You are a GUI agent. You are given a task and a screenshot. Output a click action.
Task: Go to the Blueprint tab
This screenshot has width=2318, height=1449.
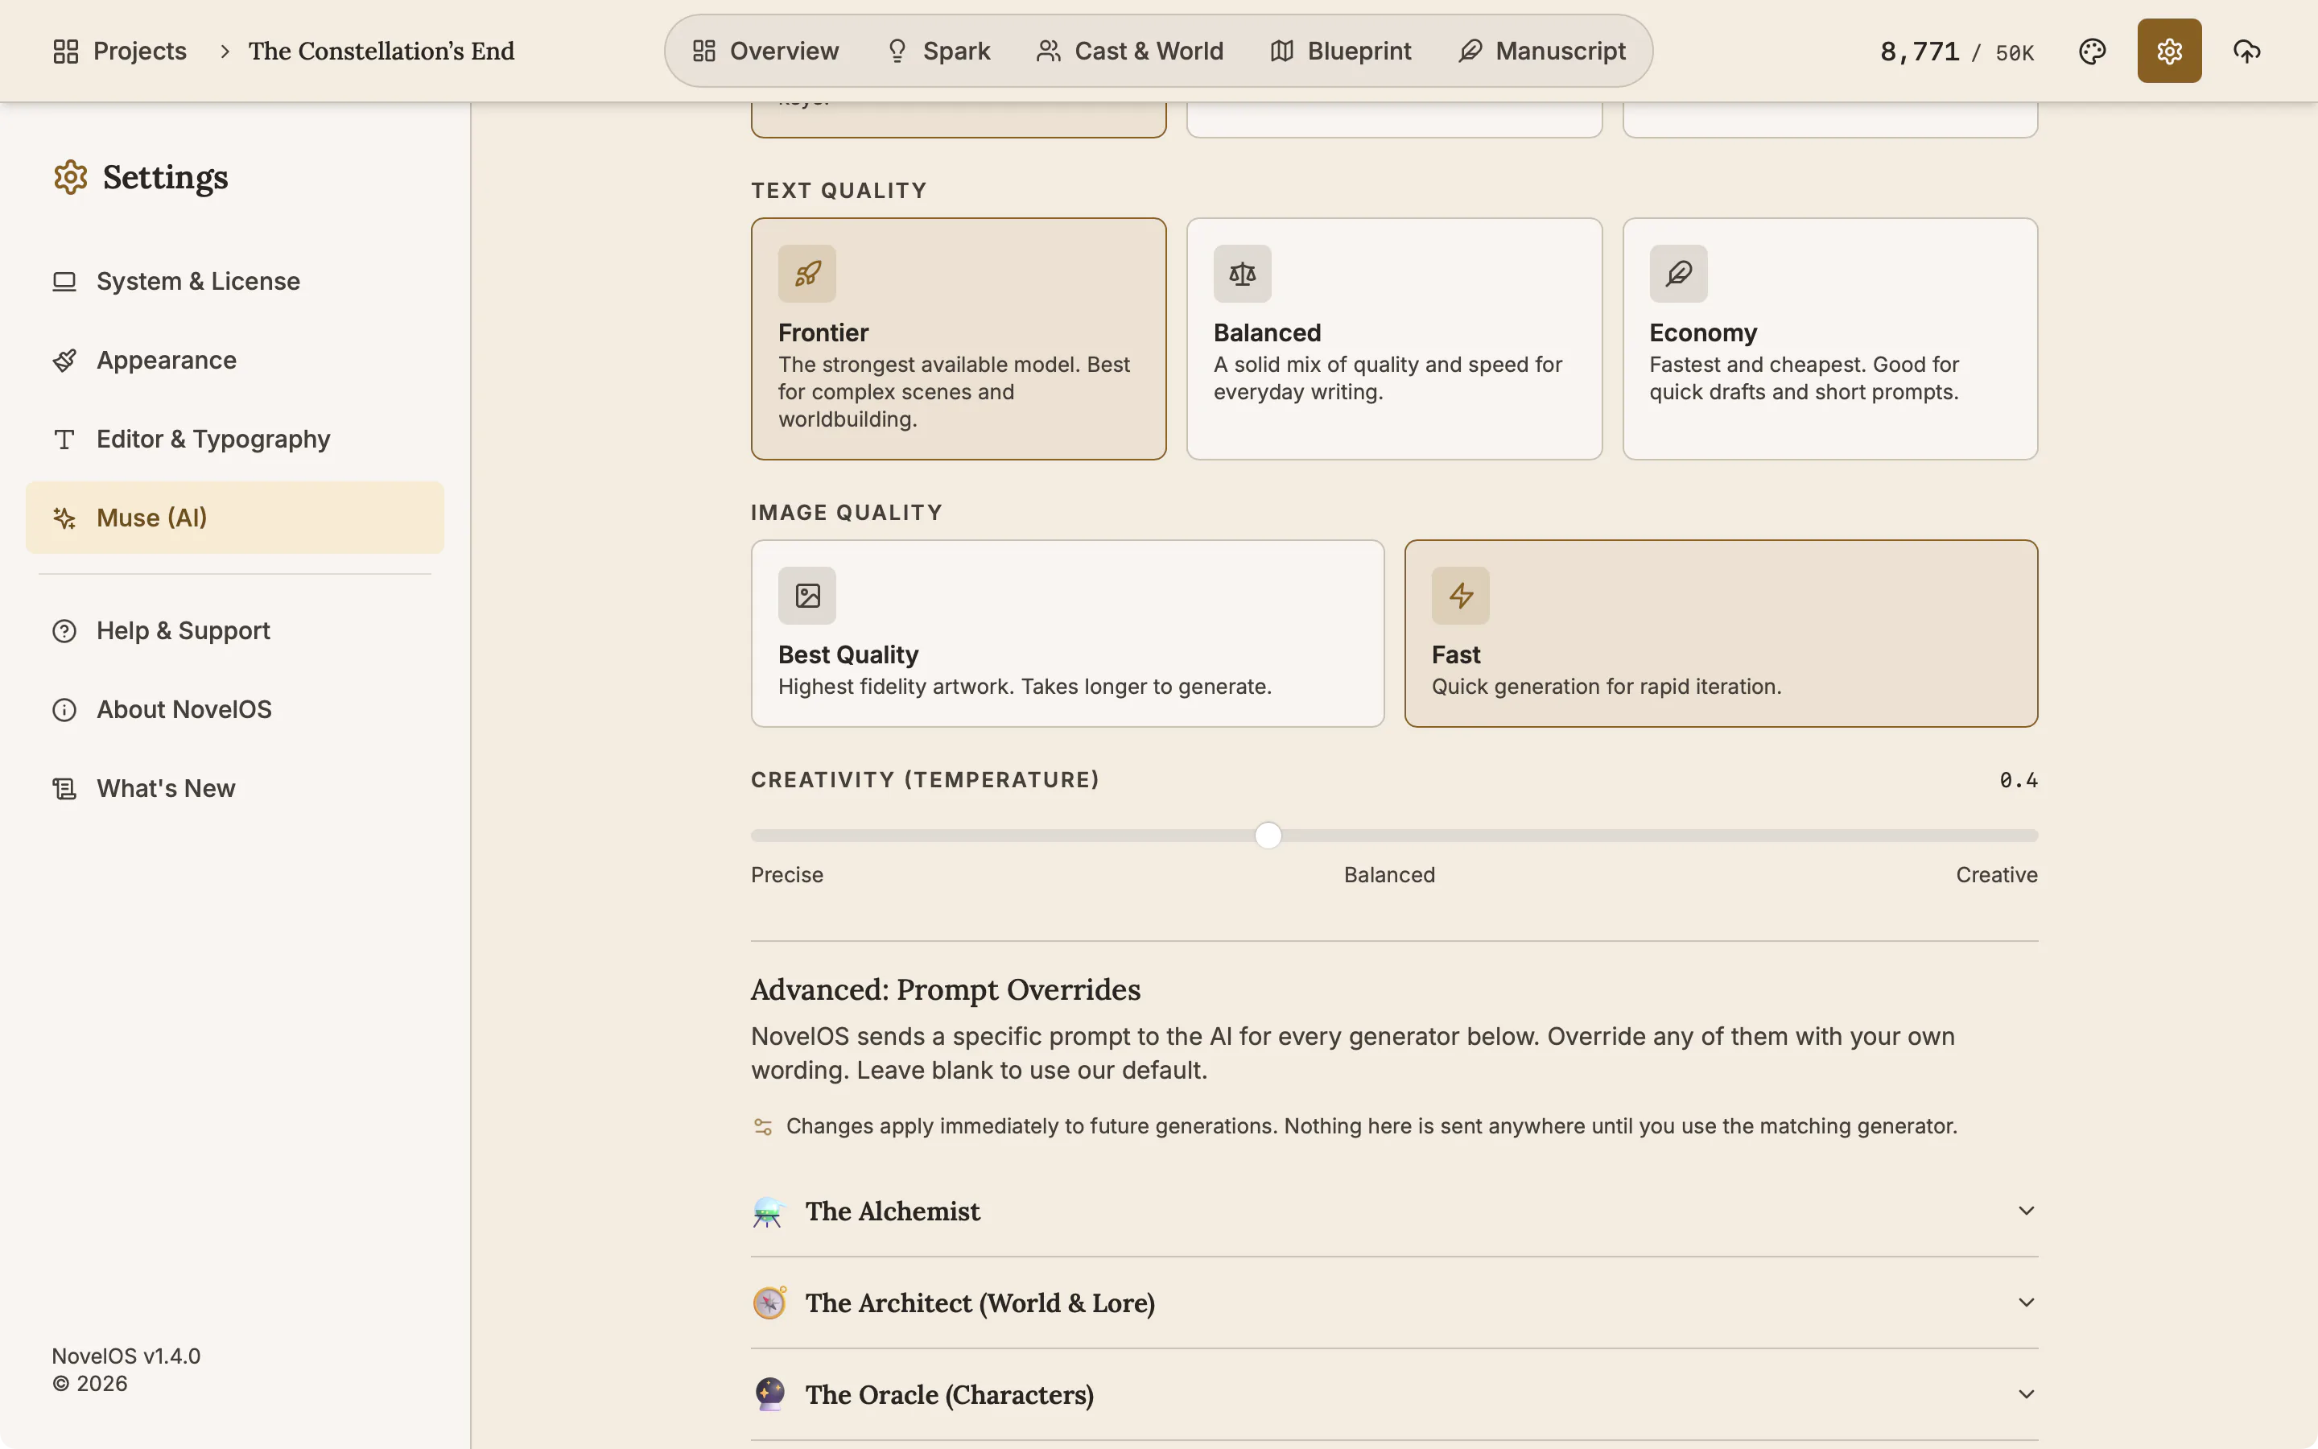1340,51
